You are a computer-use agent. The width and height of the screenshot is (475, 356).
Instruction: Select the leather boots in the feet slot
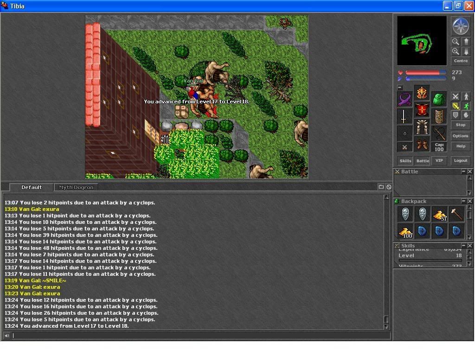(422, 144)
